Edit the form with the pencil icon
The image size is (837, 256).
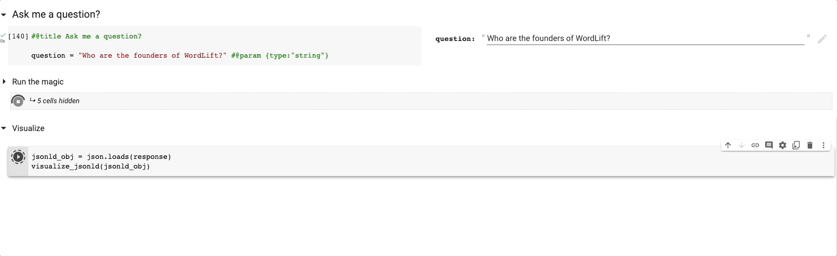[x=822, y=38]
